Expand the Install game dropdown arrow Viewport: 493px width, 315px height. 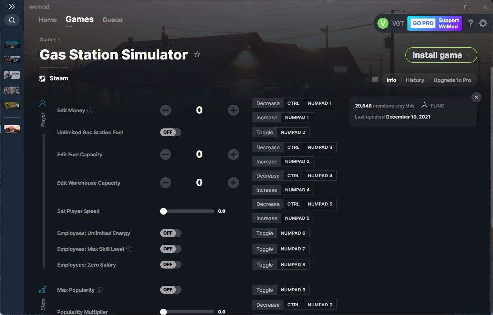pos(468,55)
